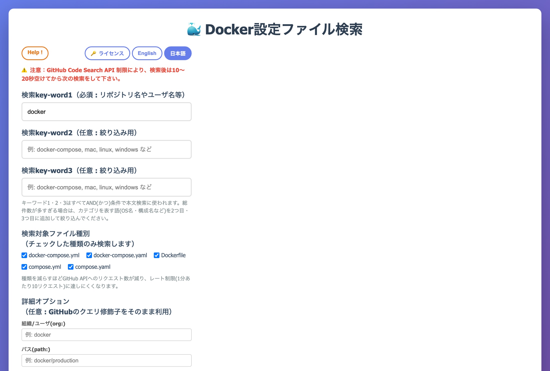Click the 組織/ユーザ(org:) label

click(x=43, y=324)
